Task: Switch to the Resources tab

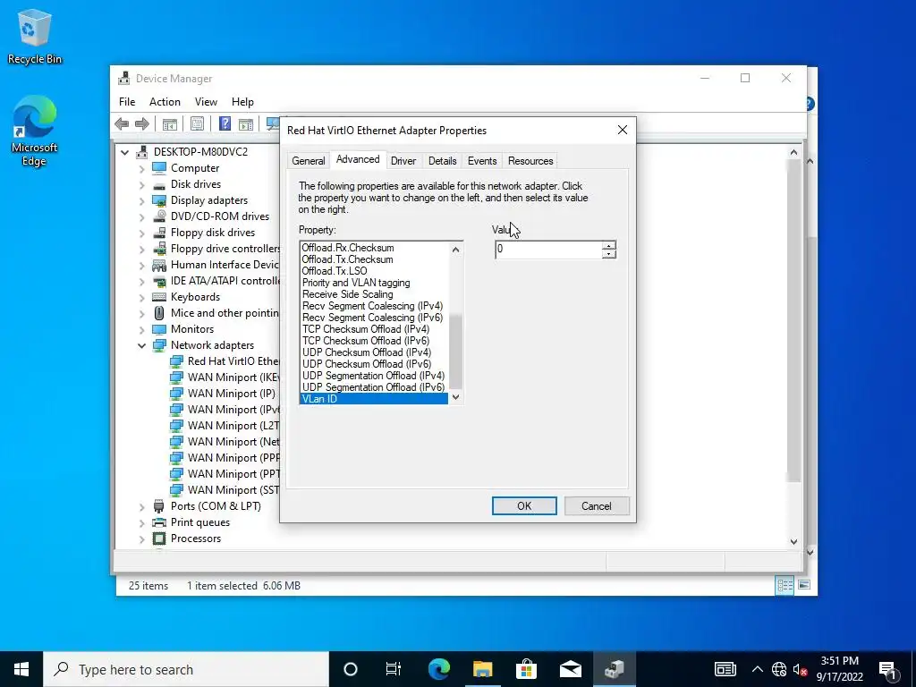Action: (x=530, y=161)
